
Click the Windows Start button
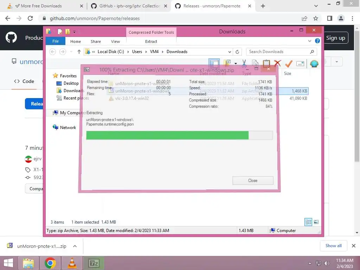pyautogui.click(x=8, y=263)
